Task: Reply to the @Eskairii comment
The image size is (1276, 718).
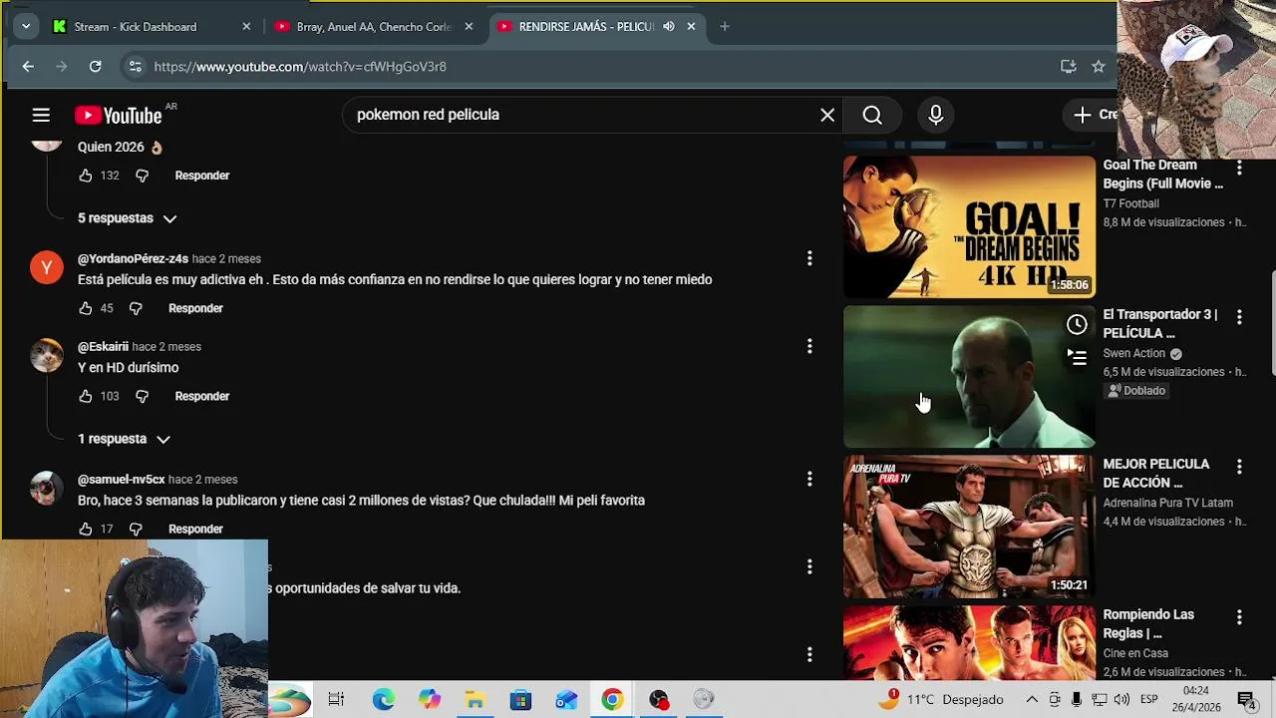Action: coord(202,396)
